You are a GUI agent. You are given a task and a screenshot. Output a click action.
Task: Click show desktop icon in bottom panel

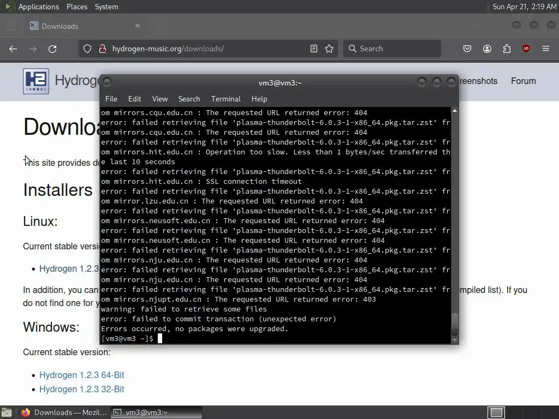pyautogui.click(x=7, y=412)
